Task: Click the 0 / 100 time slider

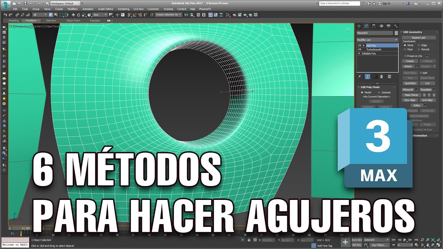Action: tap(26, 228)
